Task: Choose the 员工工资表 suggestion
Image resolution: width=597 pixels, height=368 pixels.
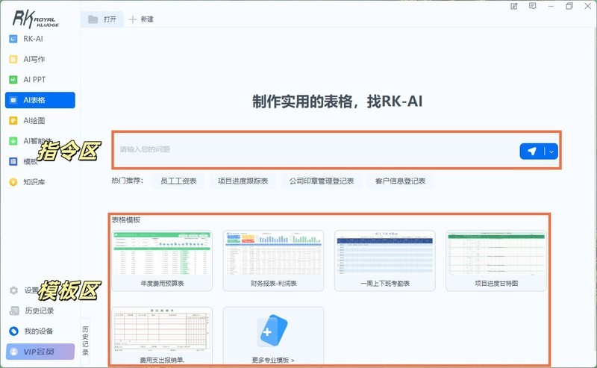Action: pos(178,181)
